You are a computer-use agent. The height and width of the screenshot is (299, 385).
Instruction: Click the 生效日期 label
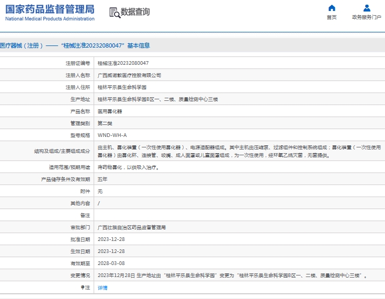point(80,251)
